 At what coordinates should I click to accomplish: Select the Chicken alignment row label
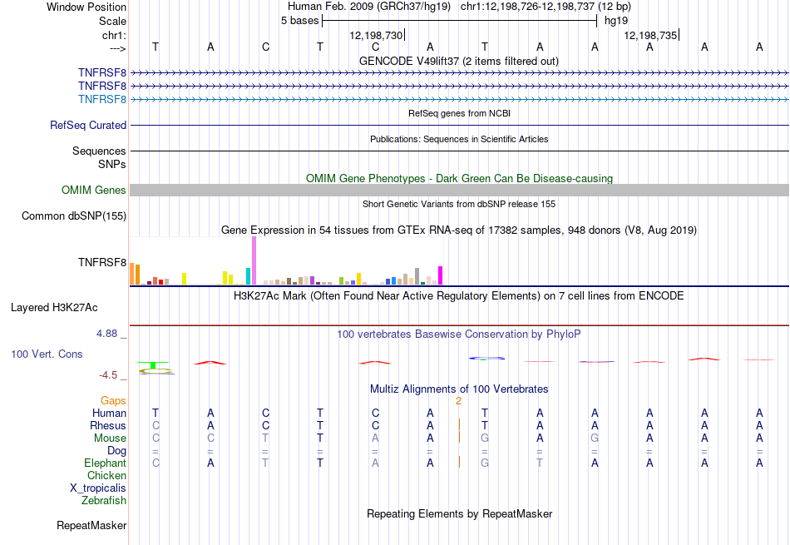tap(106, 475)
